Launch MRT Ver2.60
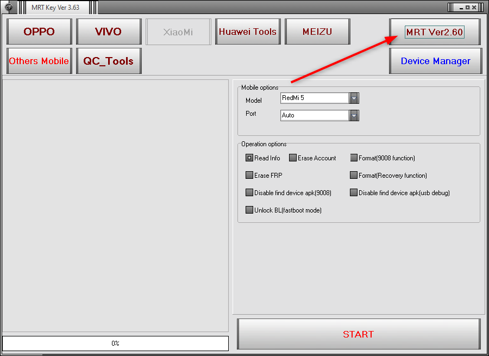 point(435,32)
